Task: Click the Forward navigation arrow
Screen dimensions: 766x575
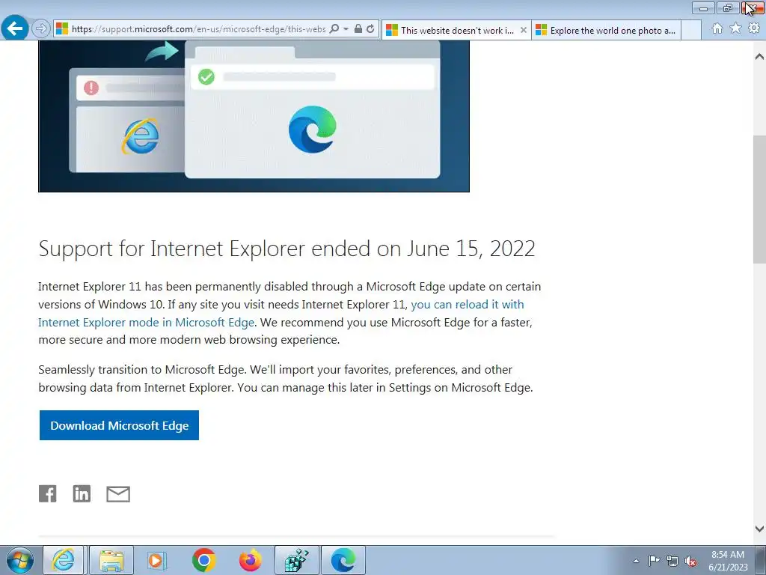Action: pyautogui.click(x=41, y=29)
